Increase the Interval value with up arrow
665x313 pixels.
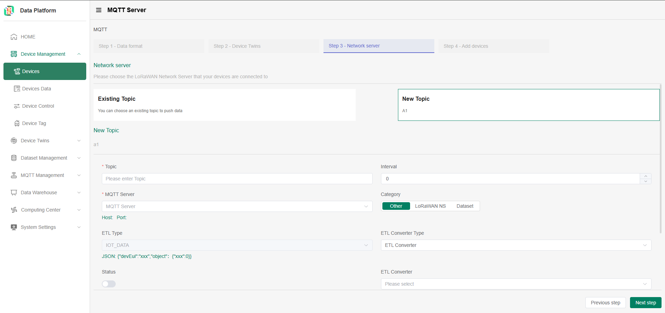pyautogui.click(x=646, y=176)
